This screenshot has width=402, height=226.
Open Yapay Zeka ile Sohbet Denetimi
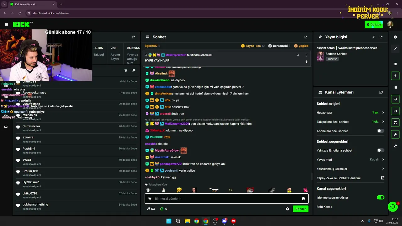tap(339, 178)
